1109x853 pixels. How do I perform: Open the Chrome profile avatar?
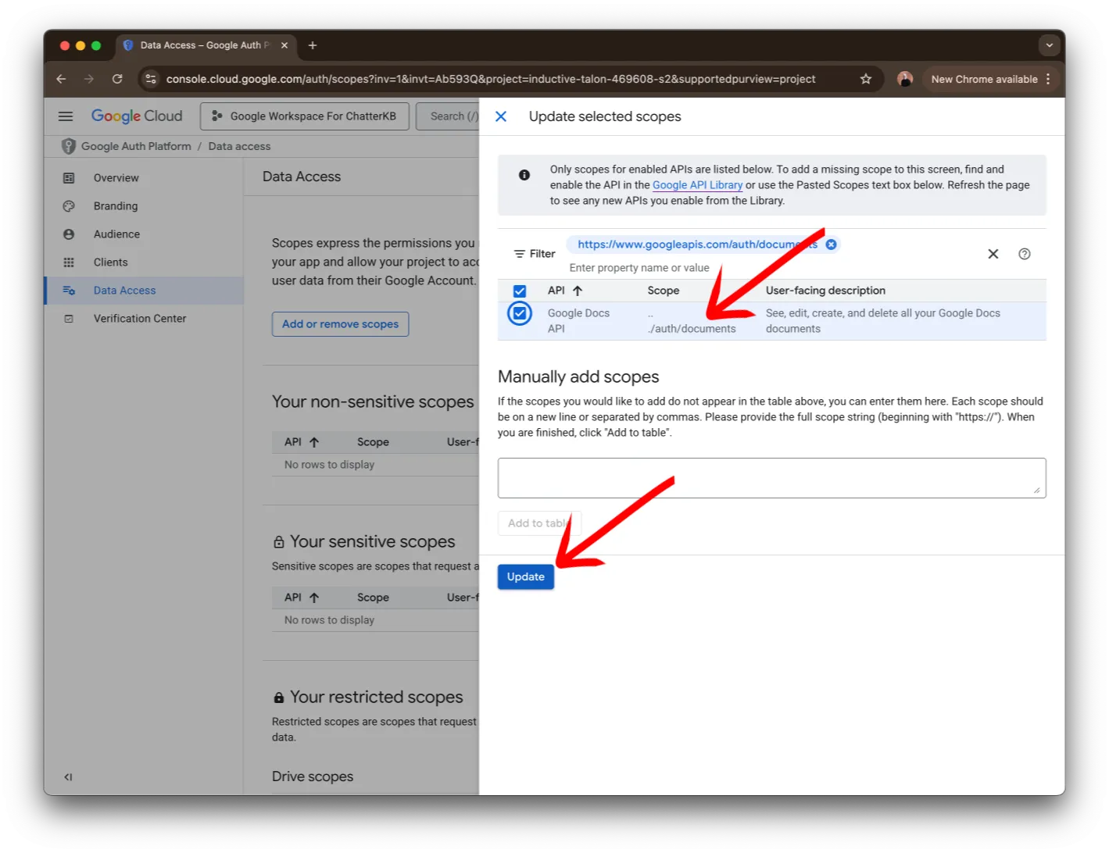[905, 79]
